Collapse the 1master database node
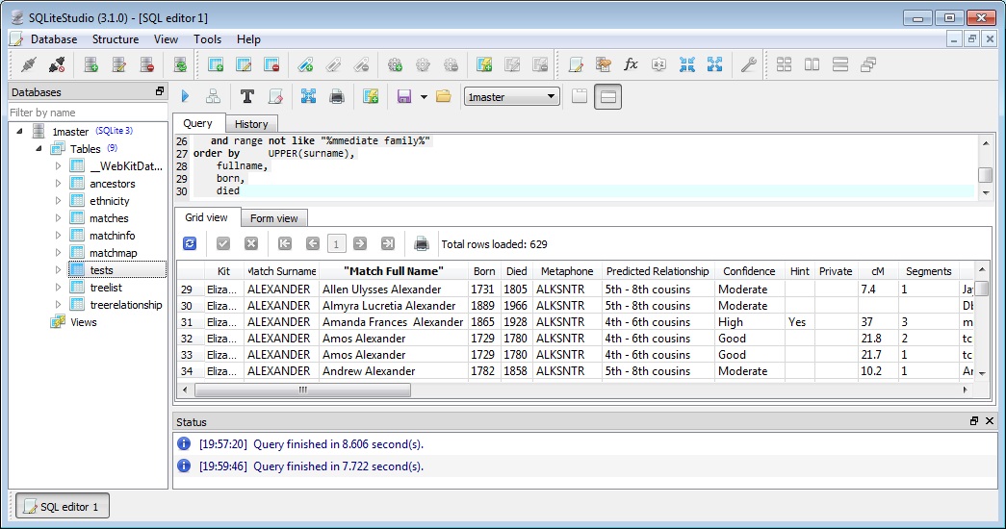 point(20,131)
